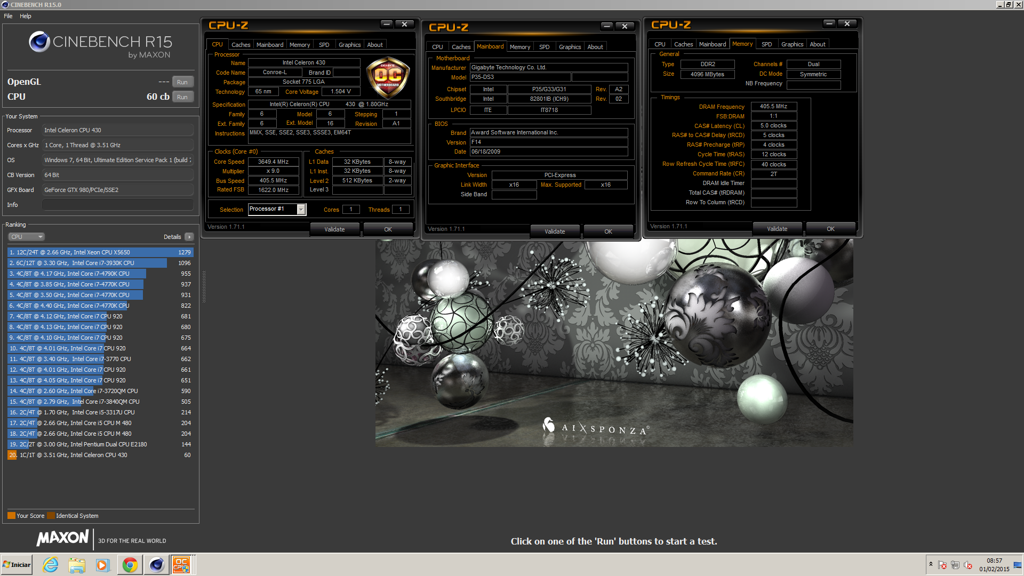Open About tab in first CPU-Z window
Viewport: 1024px width, 576px height.
[x=375, y=45]
